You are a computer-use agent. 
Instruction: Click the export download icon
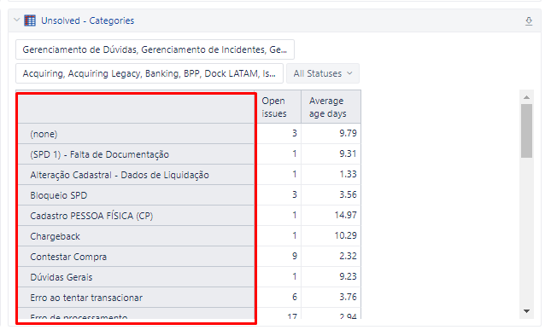(x=529, y=21)
